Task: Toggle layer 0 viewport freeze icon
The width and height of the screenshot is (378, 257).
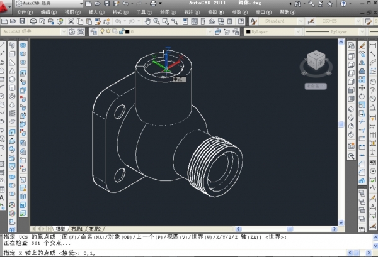Action: [115, 31]
